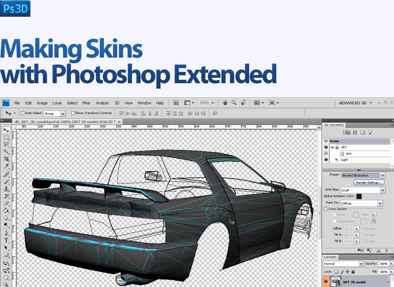394x287 pixels.
Task: Select the Type tool
Action: click(6, 240)
